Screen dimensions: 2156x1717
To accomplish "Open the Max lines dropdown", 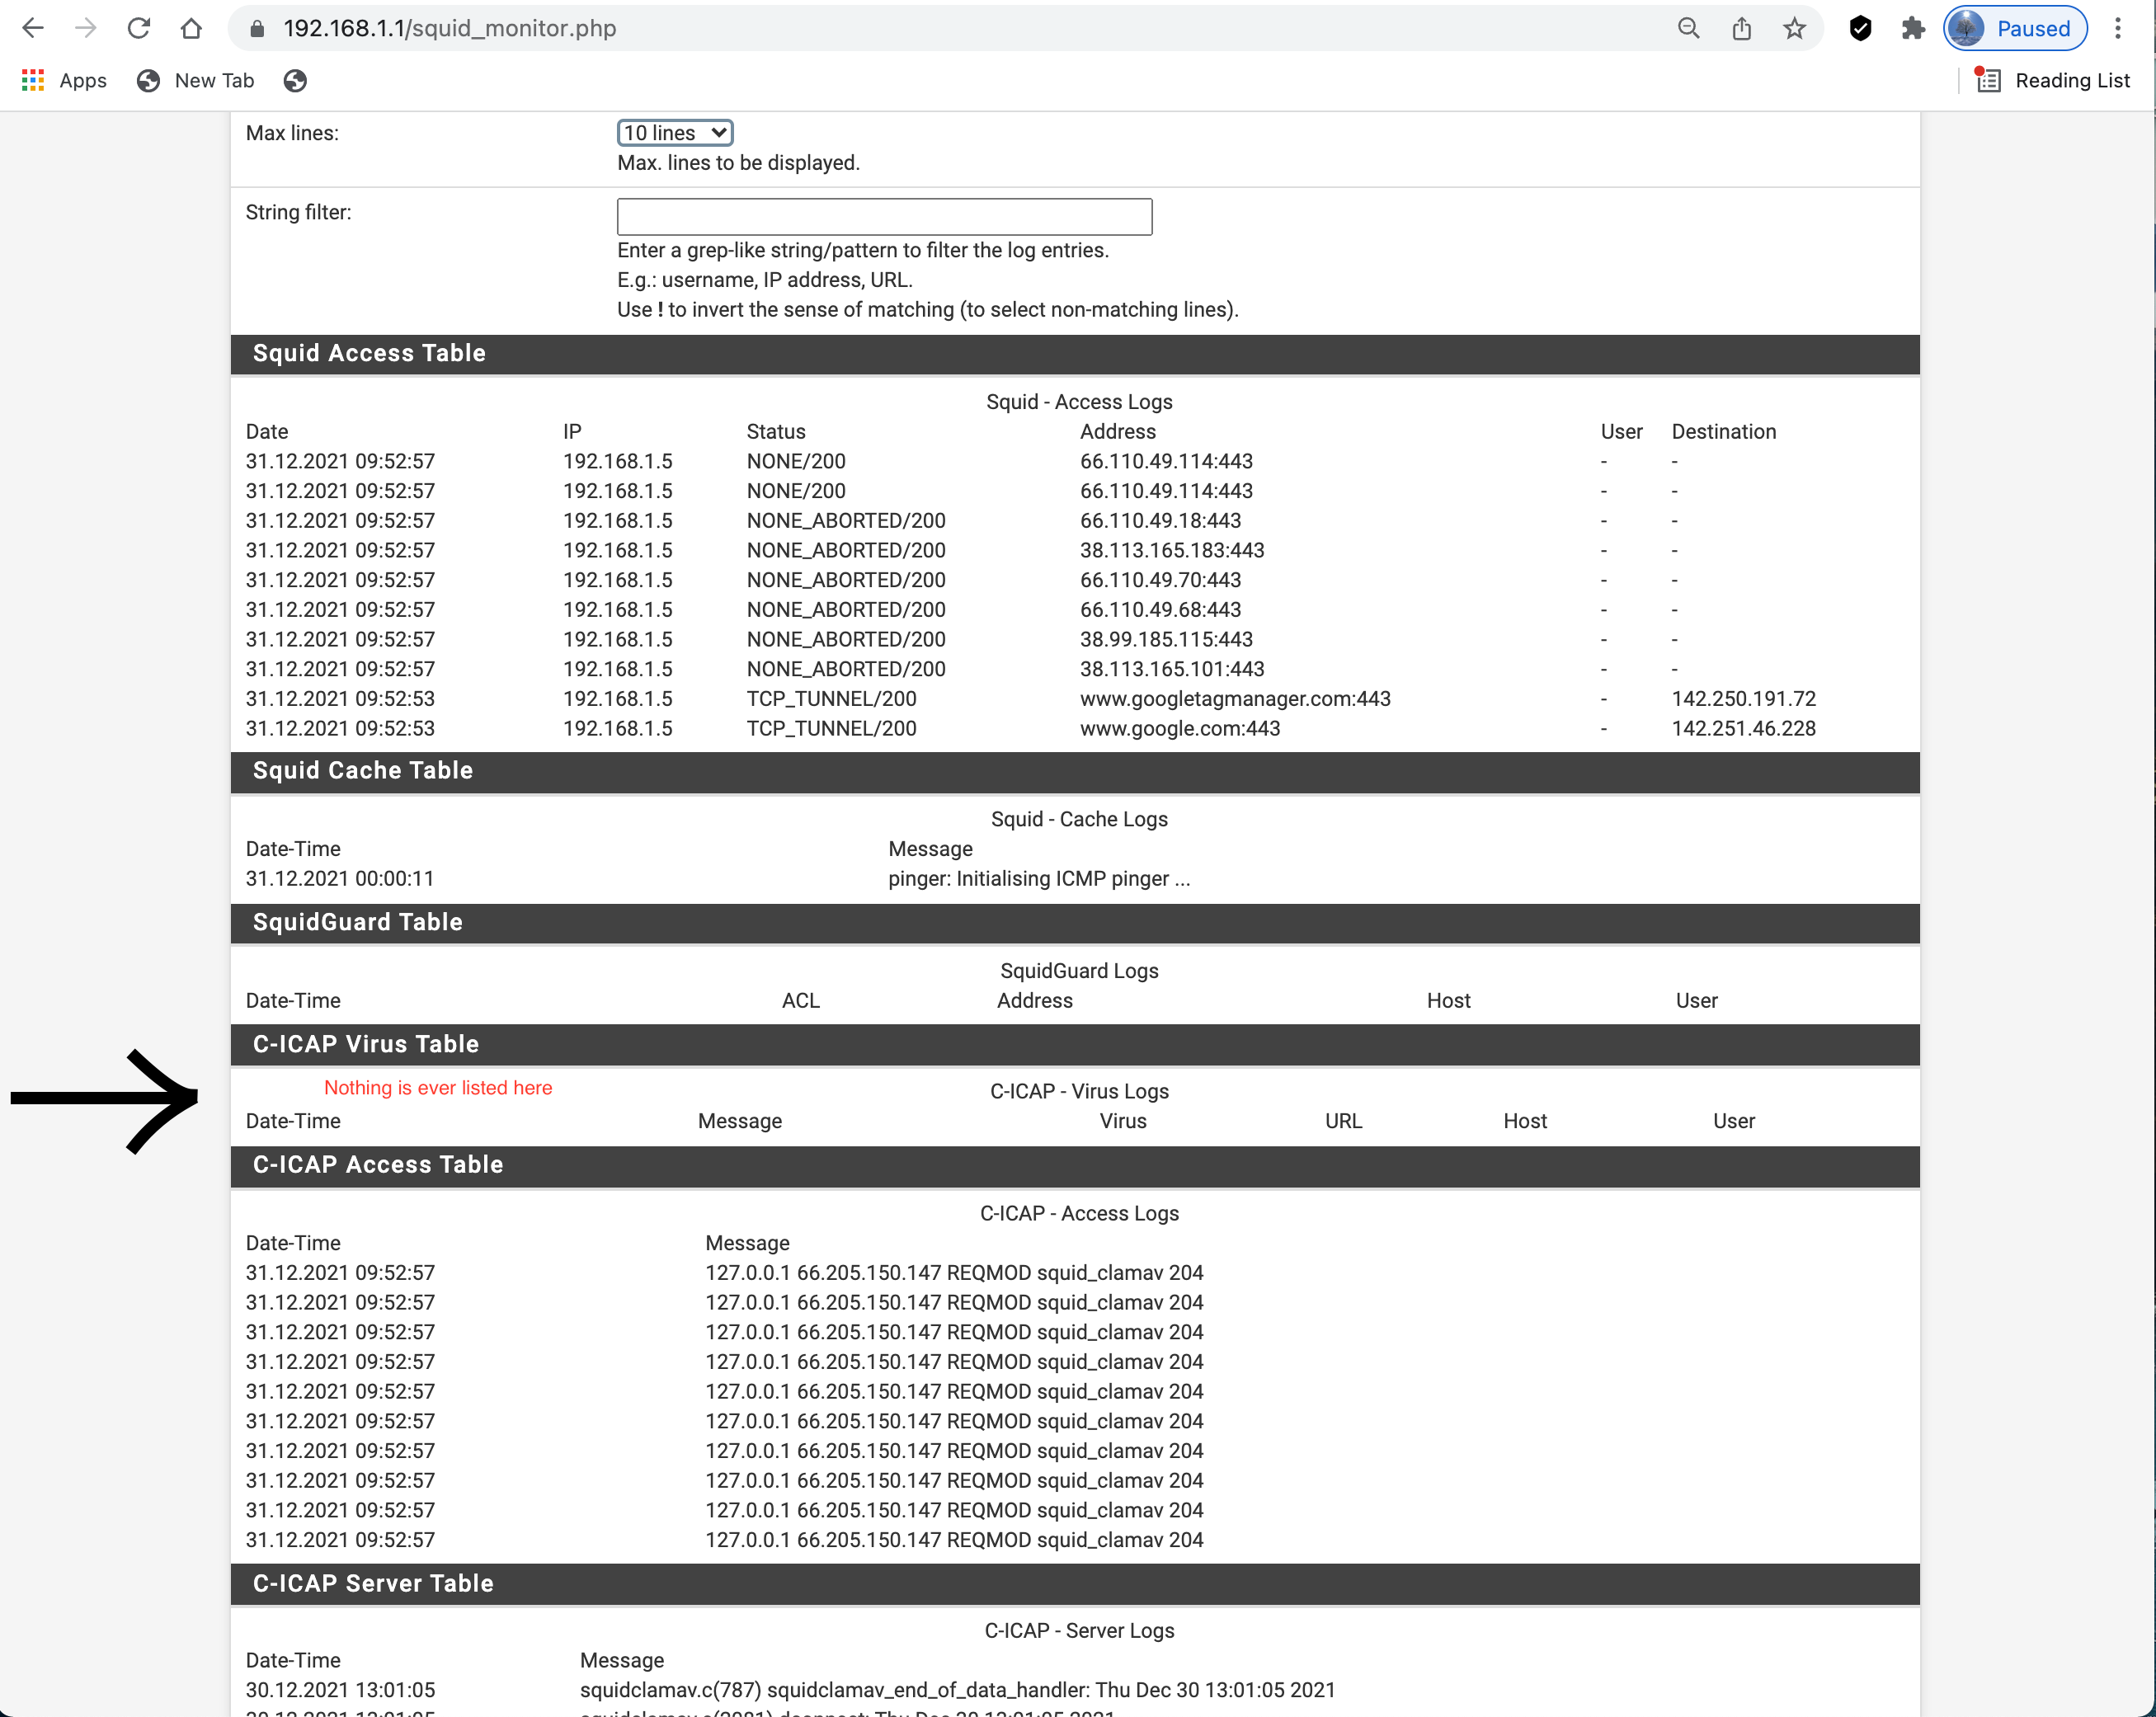I will point(675,133).
